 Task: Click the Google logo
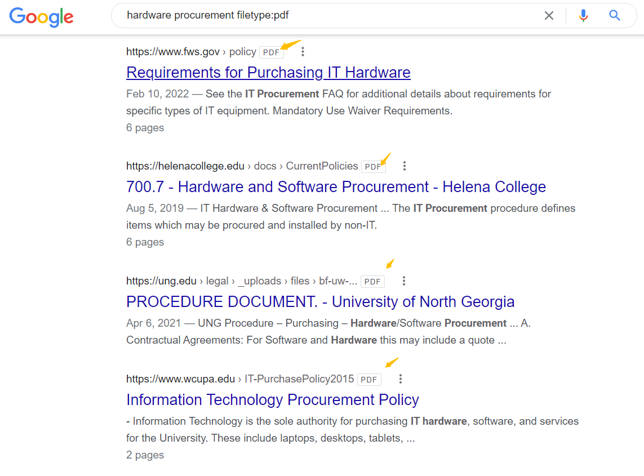[41, 17]
